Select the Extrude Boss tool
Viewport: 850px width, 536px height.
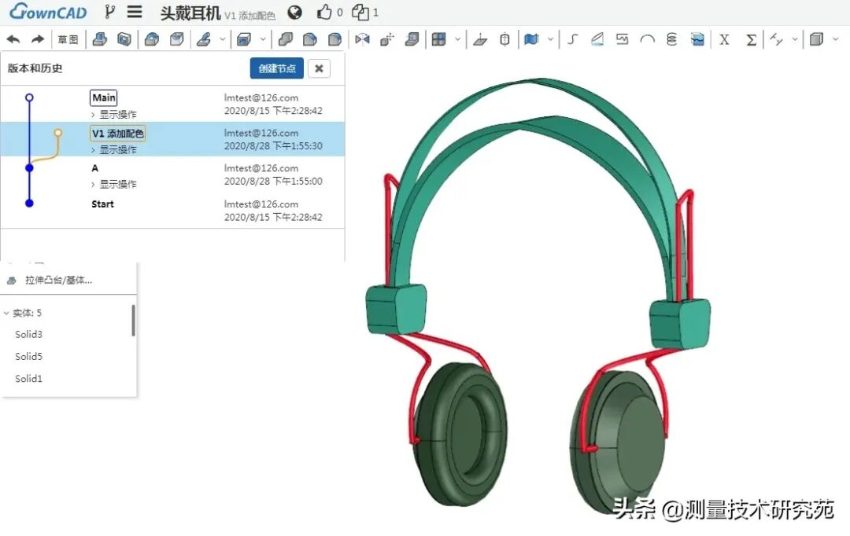point(100,38)
